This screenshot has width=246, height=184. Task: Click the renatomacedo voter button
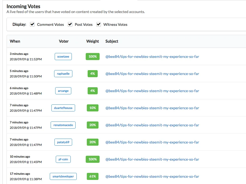[x=63, y=125]
